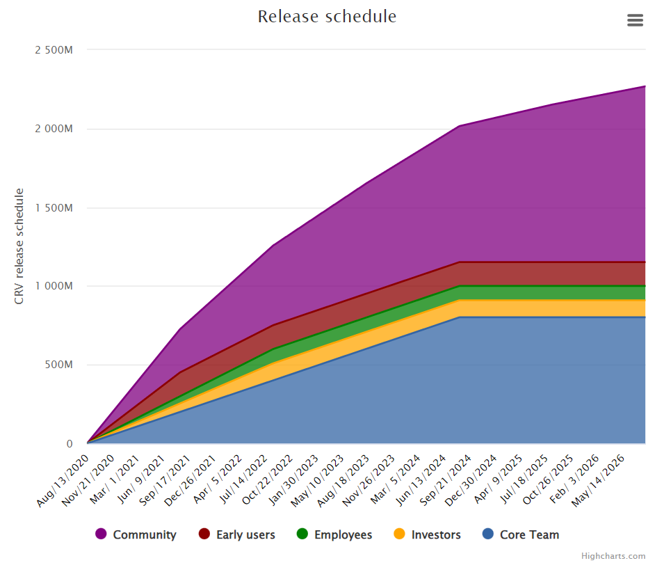Select the Sep/21/2024 x-axis label
The height and width of the screenshot is (563, 655).
click(446, 480)
